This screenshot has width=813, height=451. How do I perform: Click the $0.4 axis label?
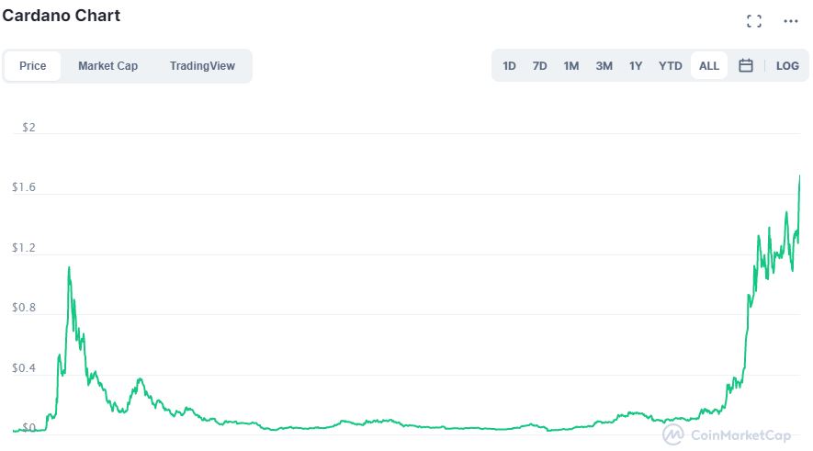24,368
